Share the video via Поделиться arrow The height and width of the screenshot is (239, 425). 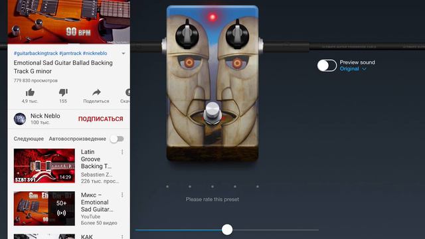point(96,93)
